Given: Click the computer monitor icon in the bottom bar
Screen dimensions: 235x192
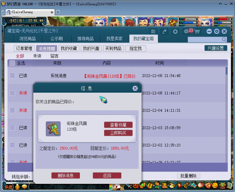Looking at the screenshot, I should pyautogui.click(x=229, y=185).
